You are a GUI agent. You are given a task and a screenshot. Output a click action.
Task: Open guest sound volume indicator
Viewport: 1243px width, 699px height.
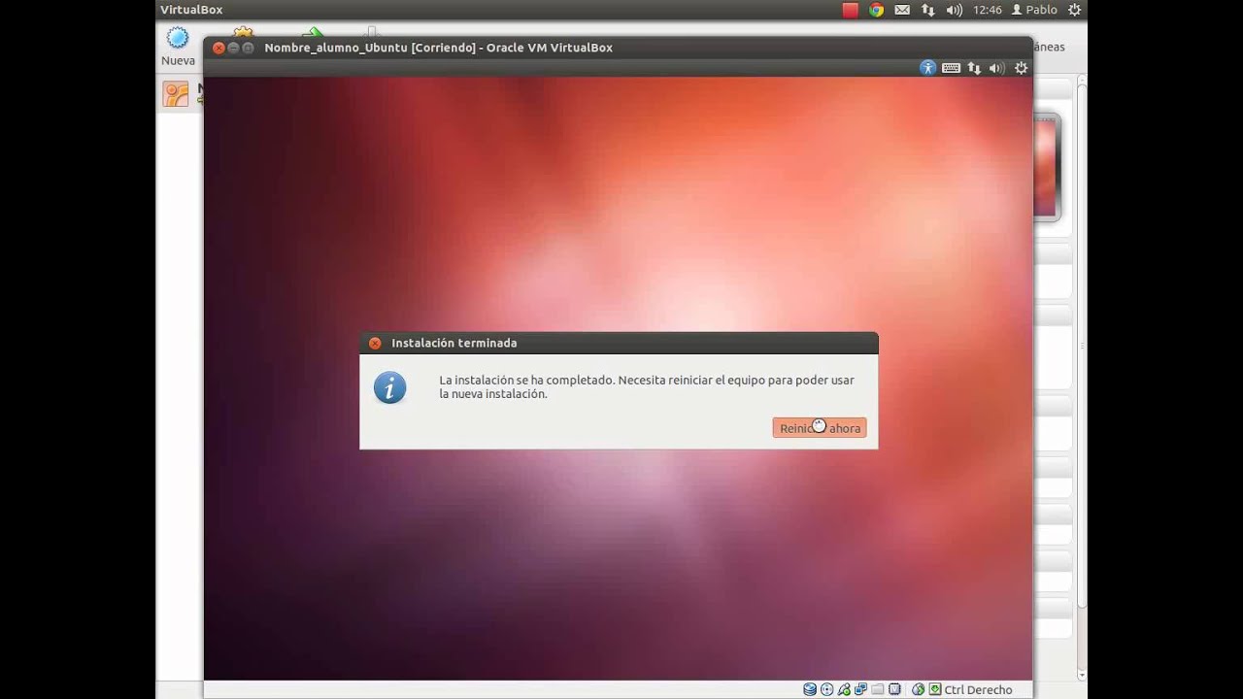996,68
